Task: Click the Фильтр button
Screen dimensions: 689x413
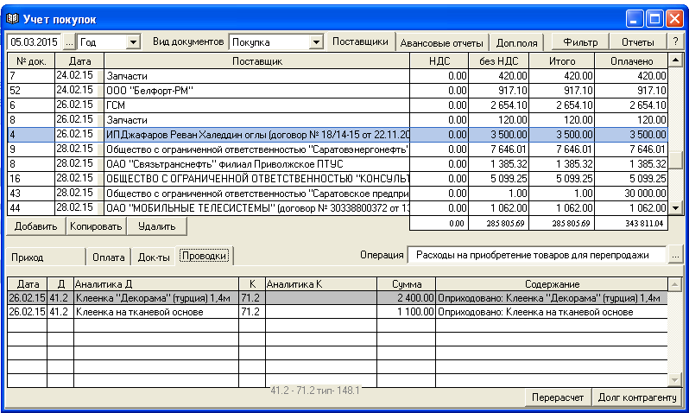Action: 579,41
